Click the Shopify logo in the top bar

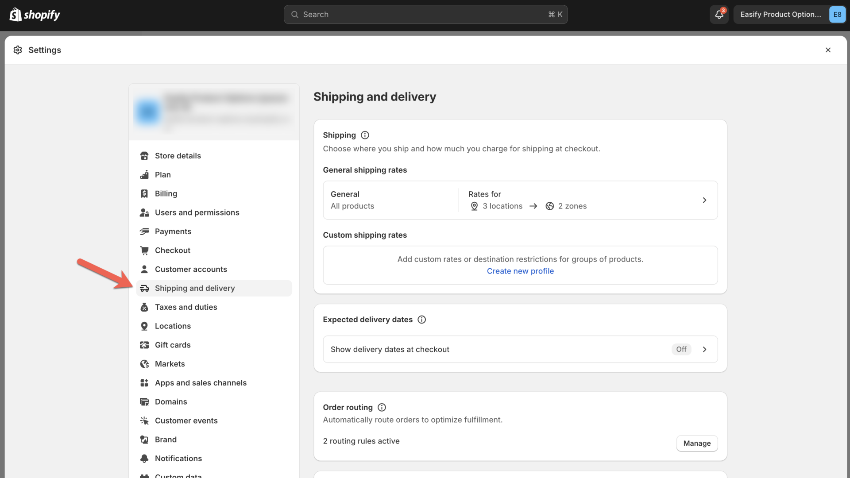(x=35, y=14)
